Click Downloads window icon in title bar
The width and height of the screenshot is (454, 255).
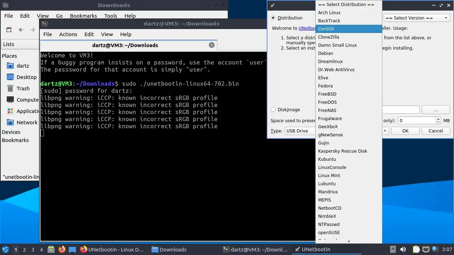(x=5, y=5)
